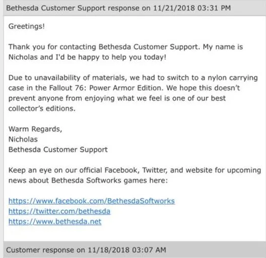Click the Warm Regards line
Image resolution: width=266 pixels, height=258 pixels.
(x=36, y=129)
